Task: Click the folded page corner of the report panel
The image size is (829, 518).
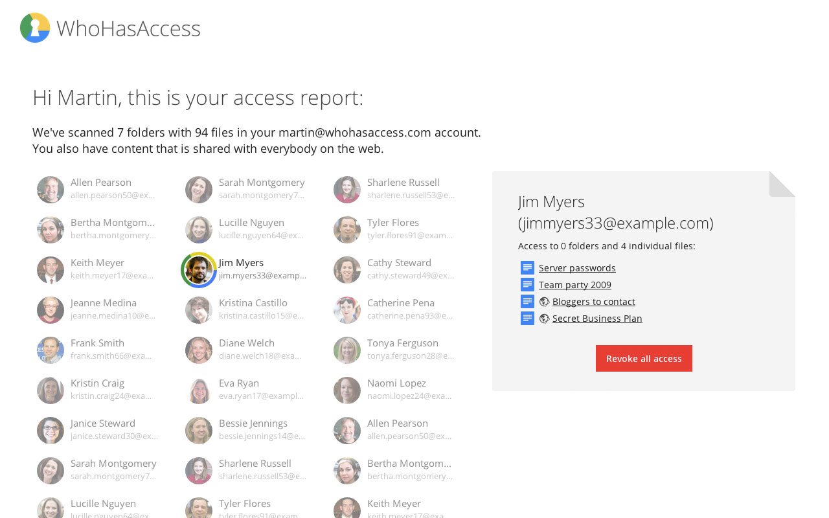Action: pyautogui.click(x=782, y=185)
